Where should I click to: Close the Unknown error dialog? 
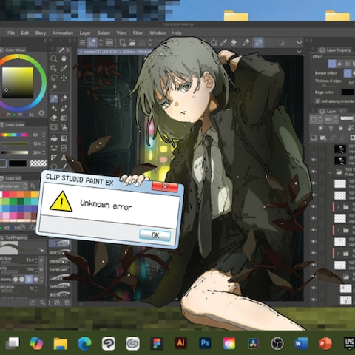(165, 187)
